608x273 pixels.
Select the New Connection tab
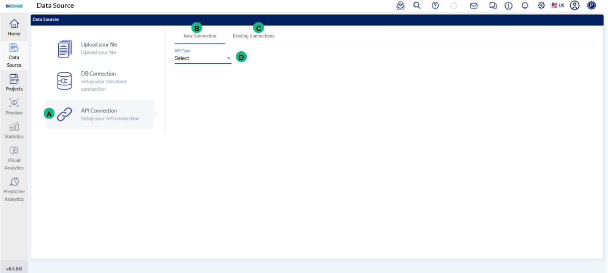[200, 36]
